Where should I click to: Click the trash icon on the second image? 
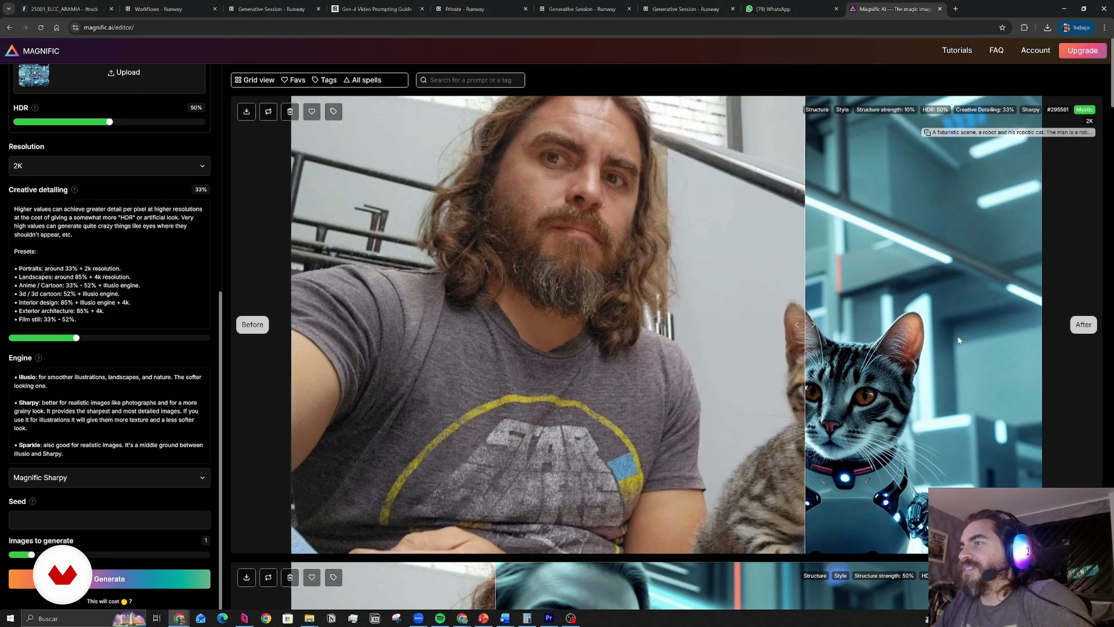(x=290, y=577)
